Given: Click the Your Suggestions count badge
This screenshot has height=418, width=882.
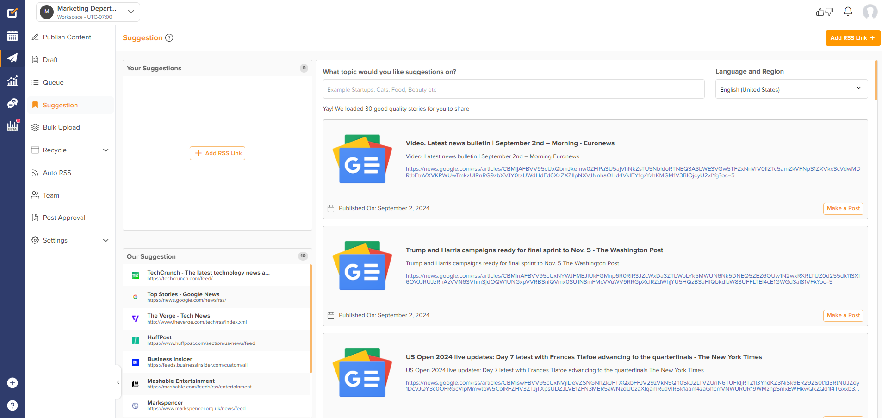Looking at the screenshot, I should click(x=304, y=68).
